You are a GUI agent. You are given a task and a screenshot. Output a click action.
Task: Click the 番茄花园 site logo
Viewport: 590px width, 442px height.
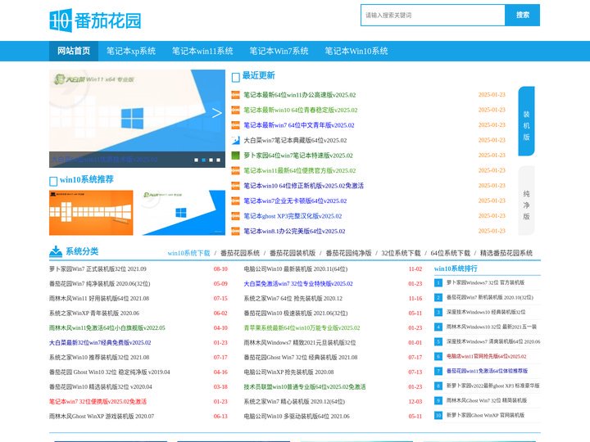(95, 20)
